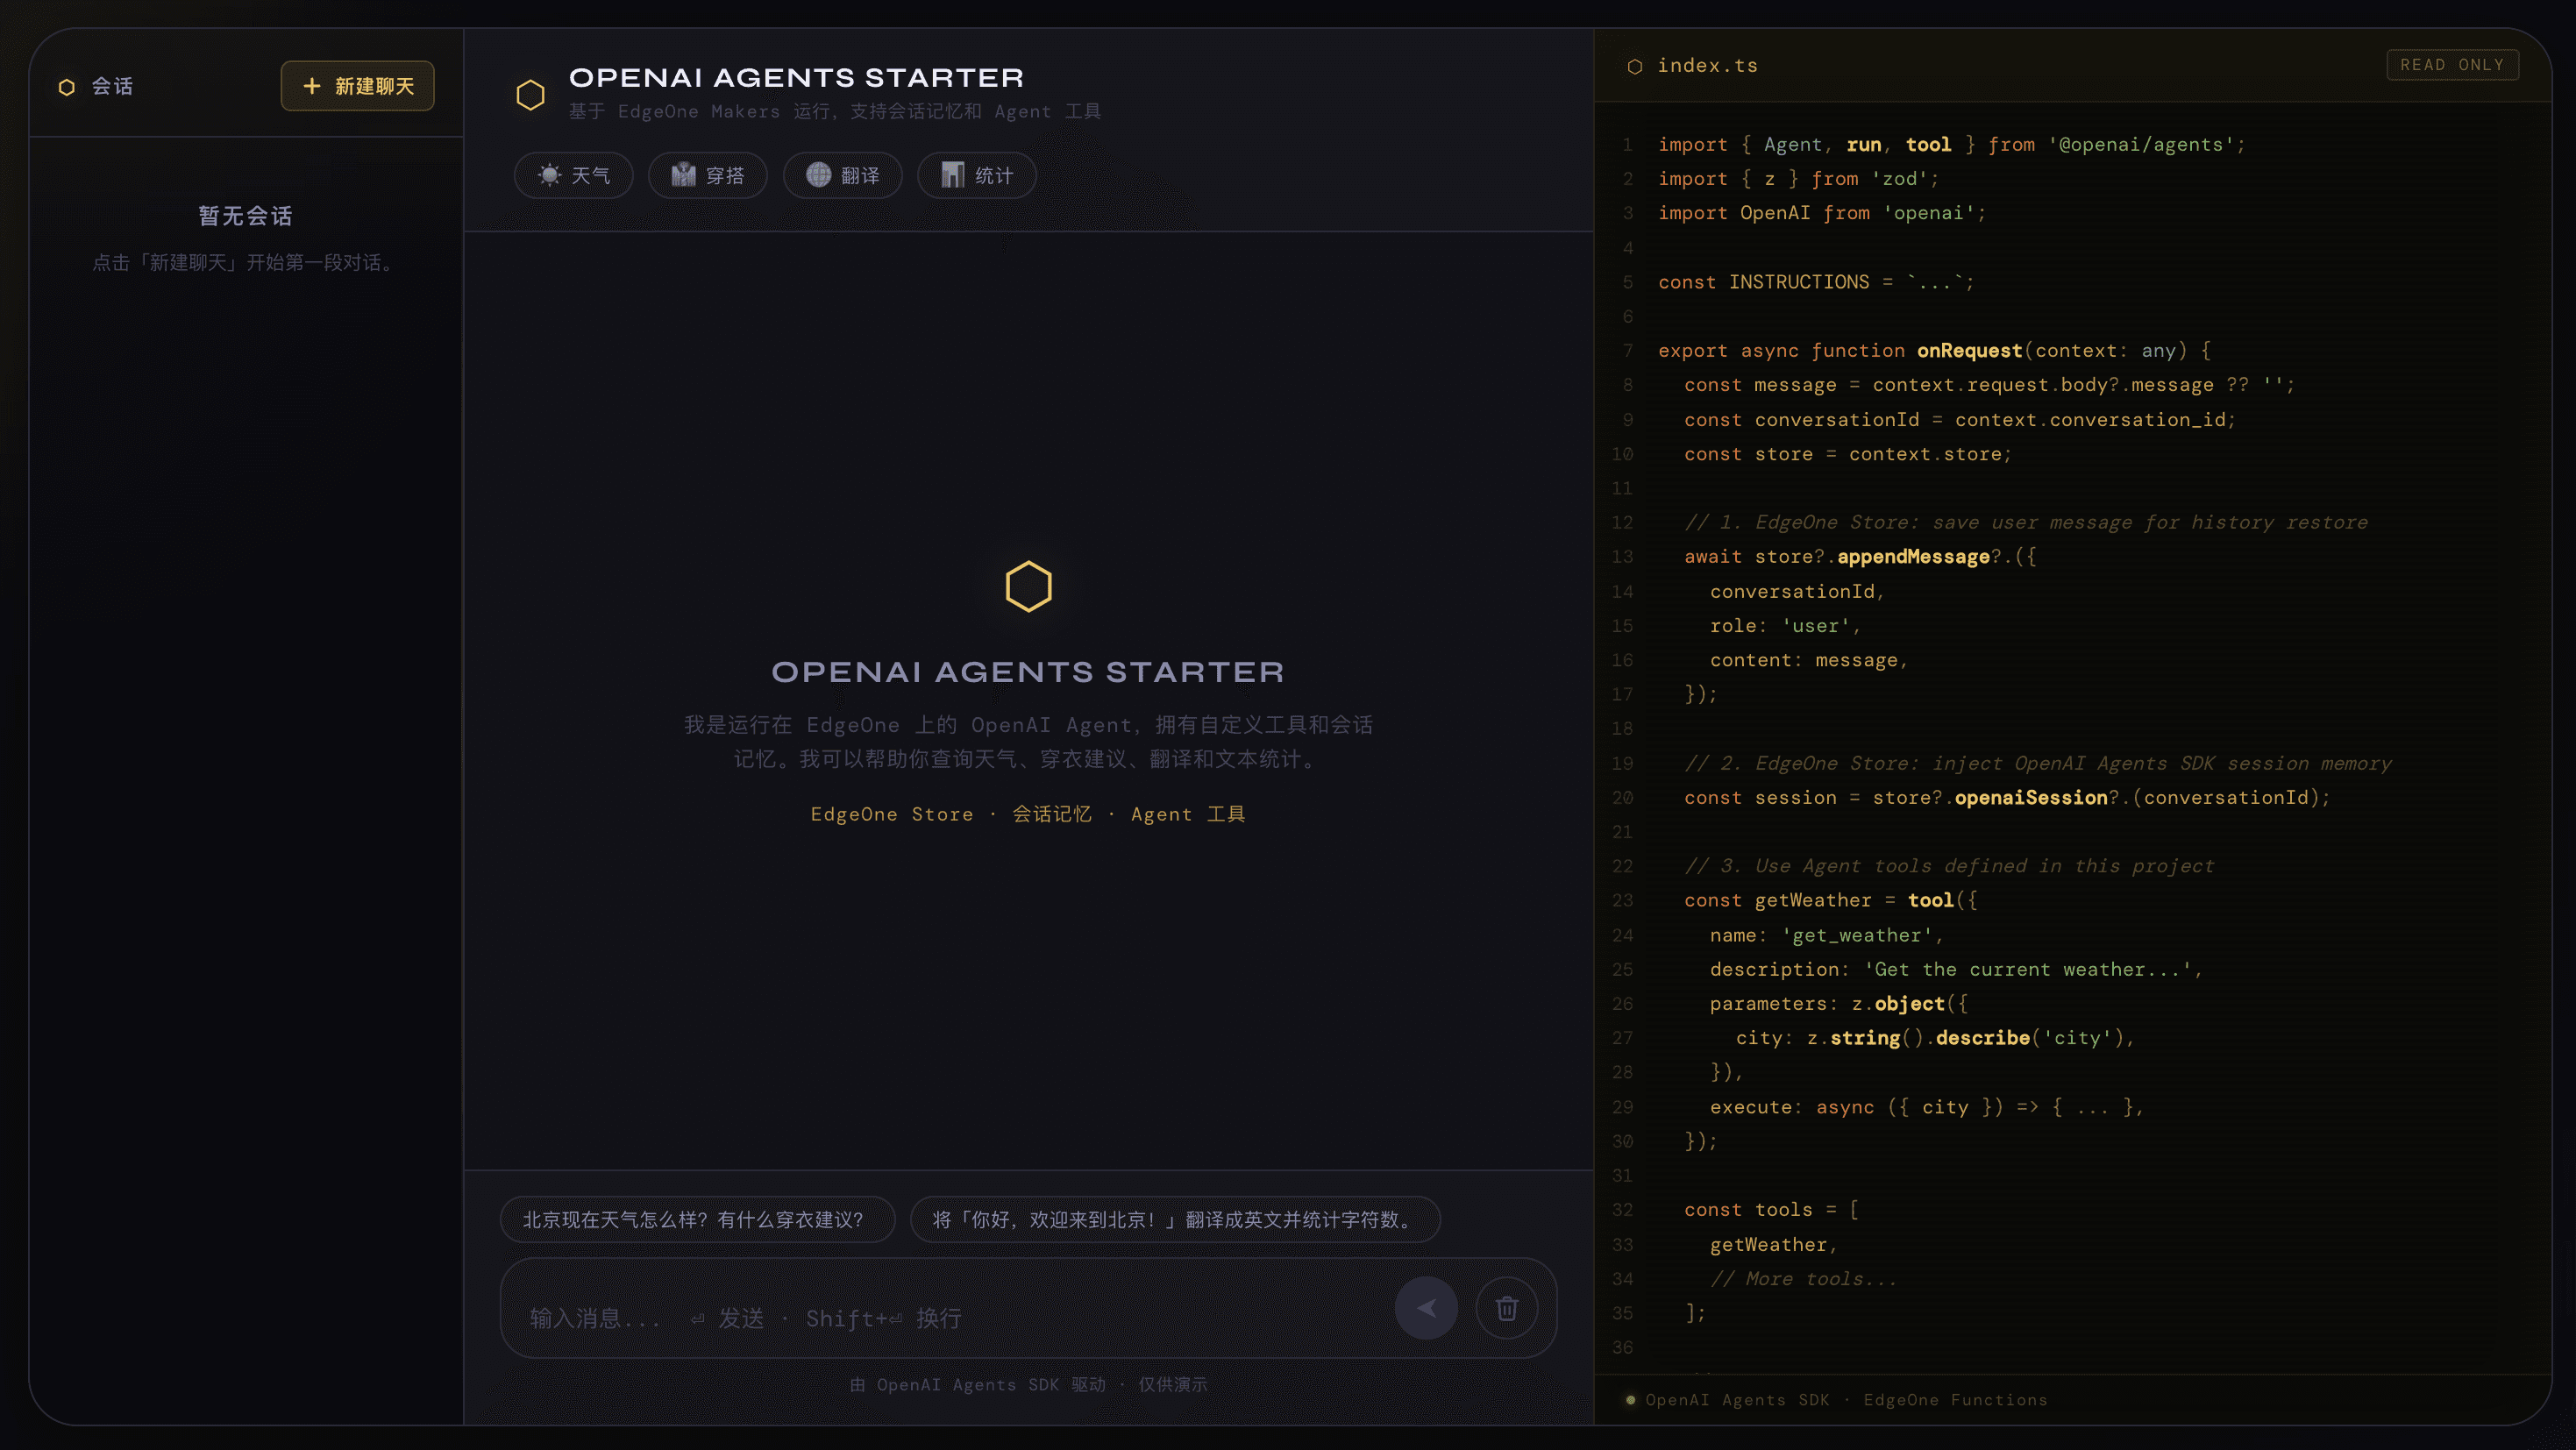Viewport: 2576px width, 1450px height.
Task: Select the 统计 statistics chip
Action: tap(976, 175)
